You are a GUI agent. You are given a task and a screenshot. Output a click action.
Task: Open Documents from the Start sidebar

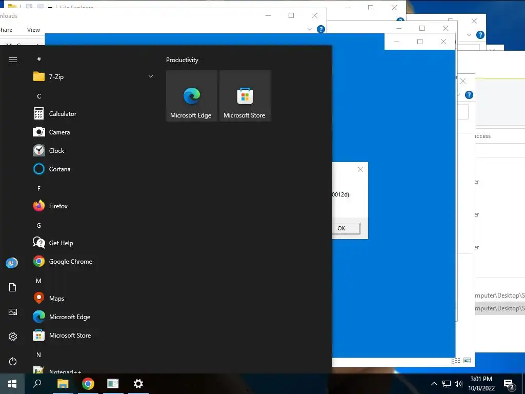tap(13, 287)
